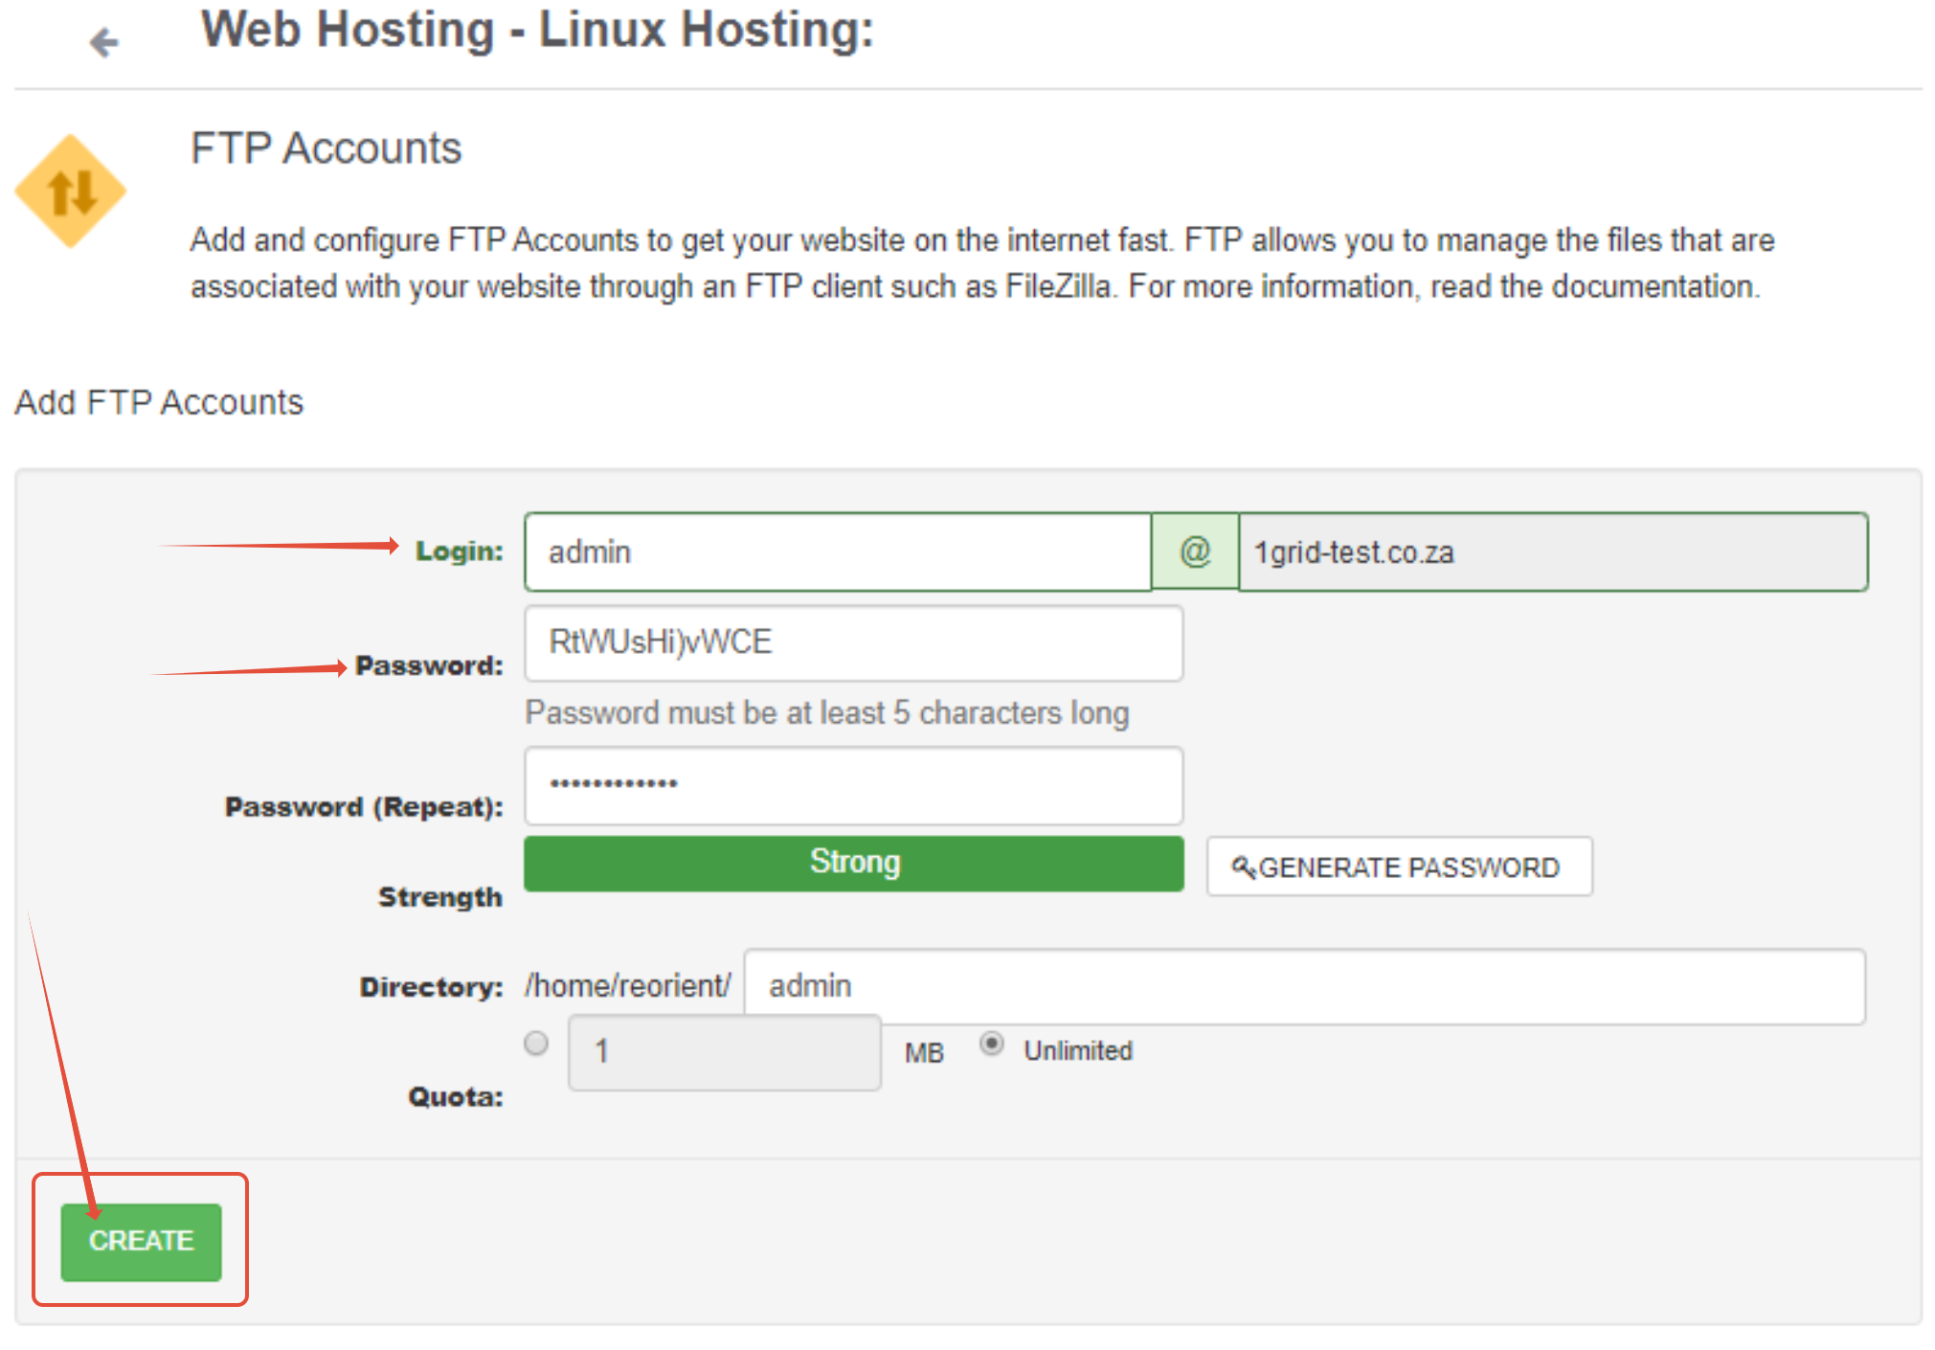Focus the Password text field

click(852, 642)
